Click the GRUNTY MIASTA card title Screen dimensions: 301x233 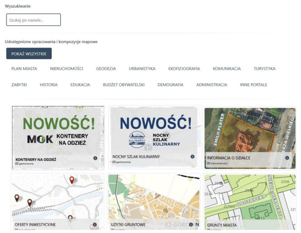[222, 225]
